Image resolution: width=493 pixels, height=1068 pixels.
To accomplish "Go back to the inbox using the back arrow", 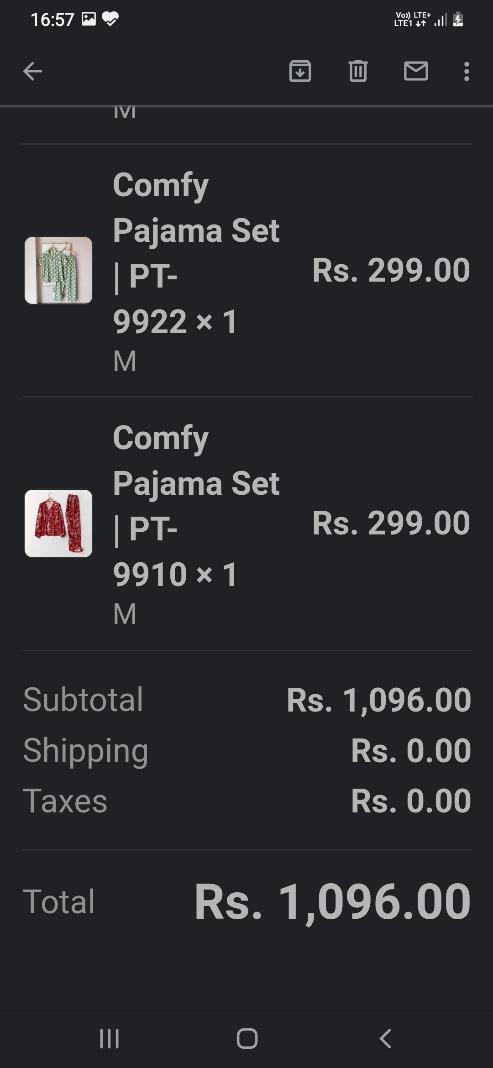I will tap(32, 71).
